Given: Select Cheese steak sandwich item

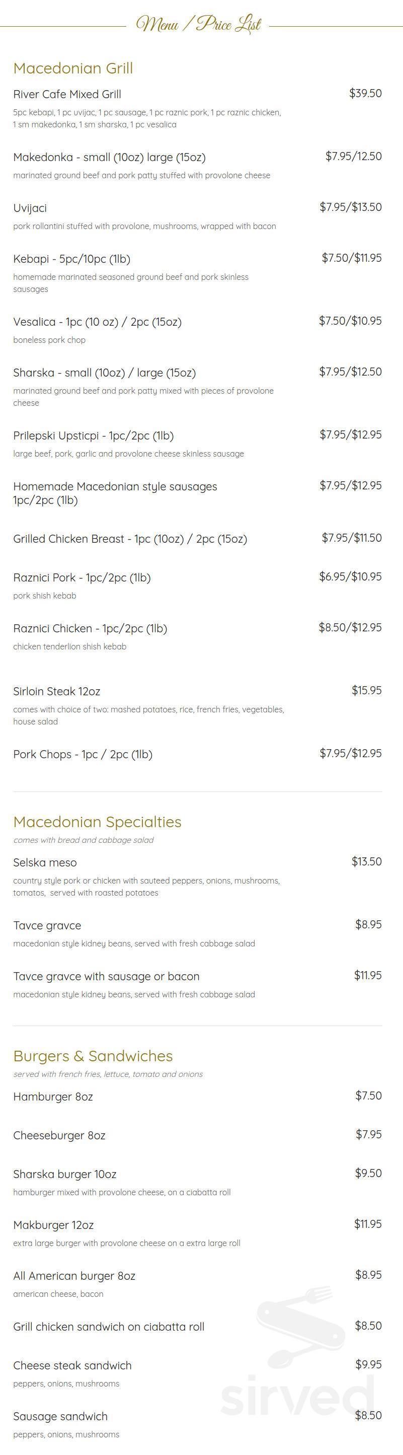Looking at the screenshot, I should coord(72,1365).
